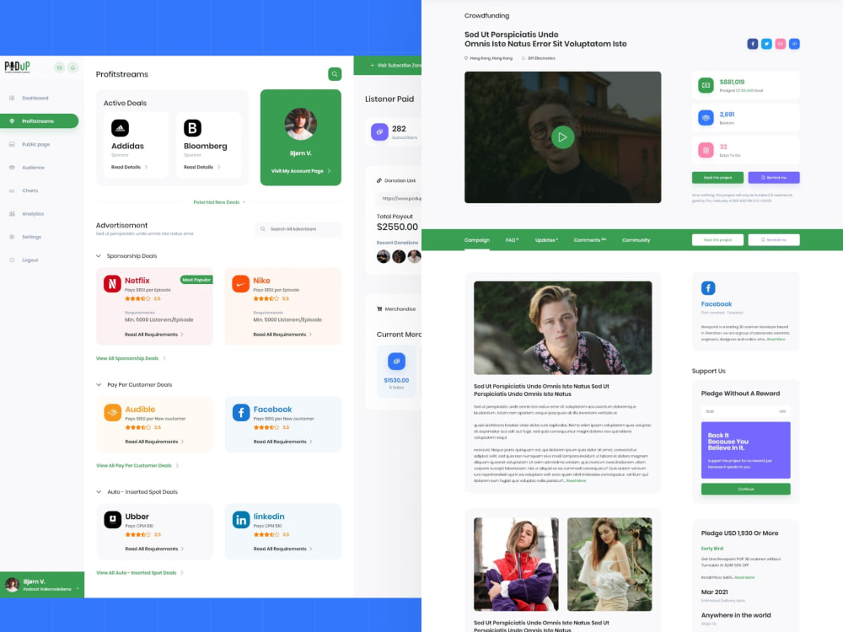The image size is (843, 632).
Task: Open Read All Requirements for Nike
Action: [282, 335]
